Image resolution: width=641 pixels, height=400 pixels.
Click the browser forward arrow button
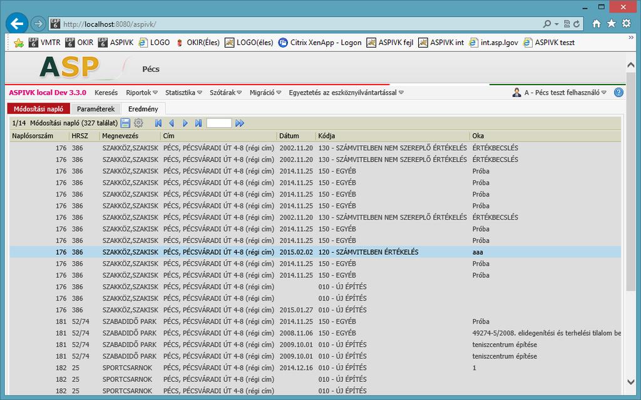coord(38,24)
